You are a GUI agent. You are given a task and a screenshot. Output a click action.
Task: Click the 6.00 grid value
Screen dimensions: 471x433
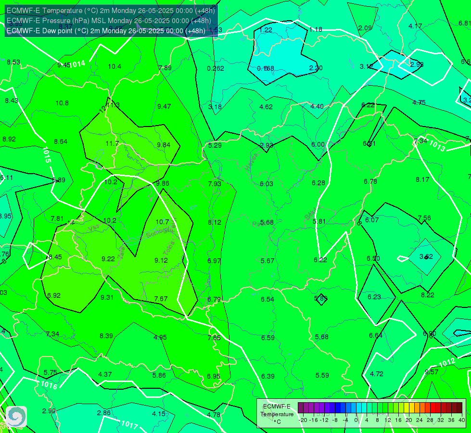pos(318,144)
